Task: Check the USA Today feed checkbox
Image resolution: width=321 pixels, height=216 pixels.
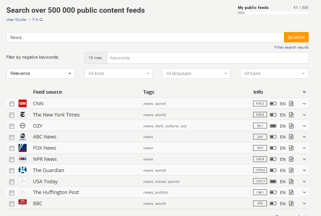Action: pos(12,182)
